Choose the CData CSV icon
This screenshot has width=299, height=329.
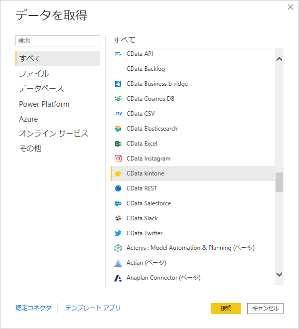click(x=118, y=114)
